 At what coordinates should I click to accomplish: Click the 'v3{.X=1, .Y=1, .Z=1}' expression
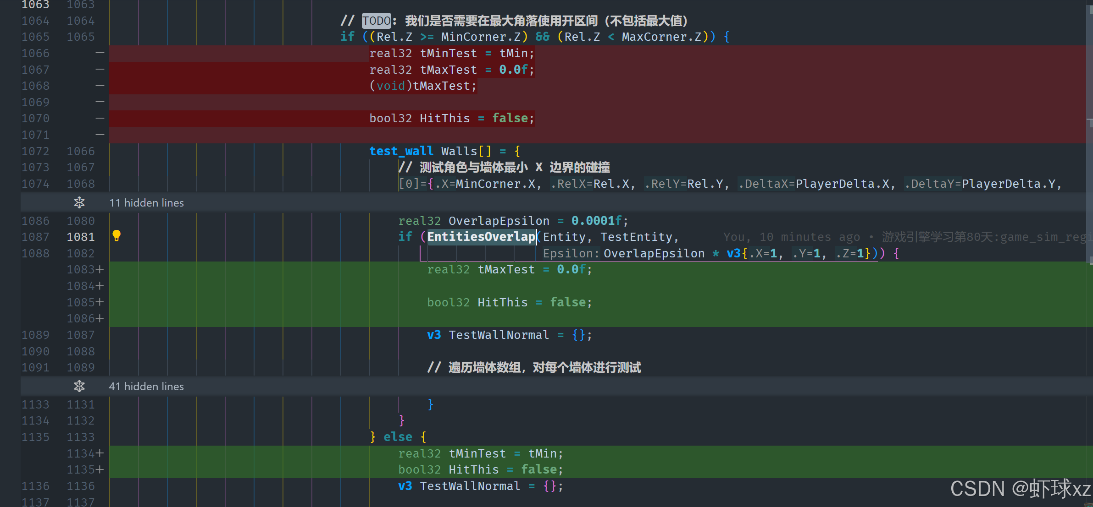click(x=799, y=253)
